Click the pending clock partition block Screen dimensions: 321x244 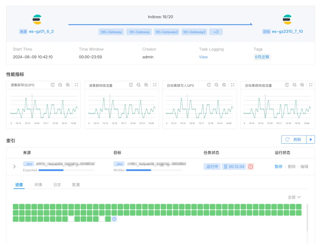[114, 219]
